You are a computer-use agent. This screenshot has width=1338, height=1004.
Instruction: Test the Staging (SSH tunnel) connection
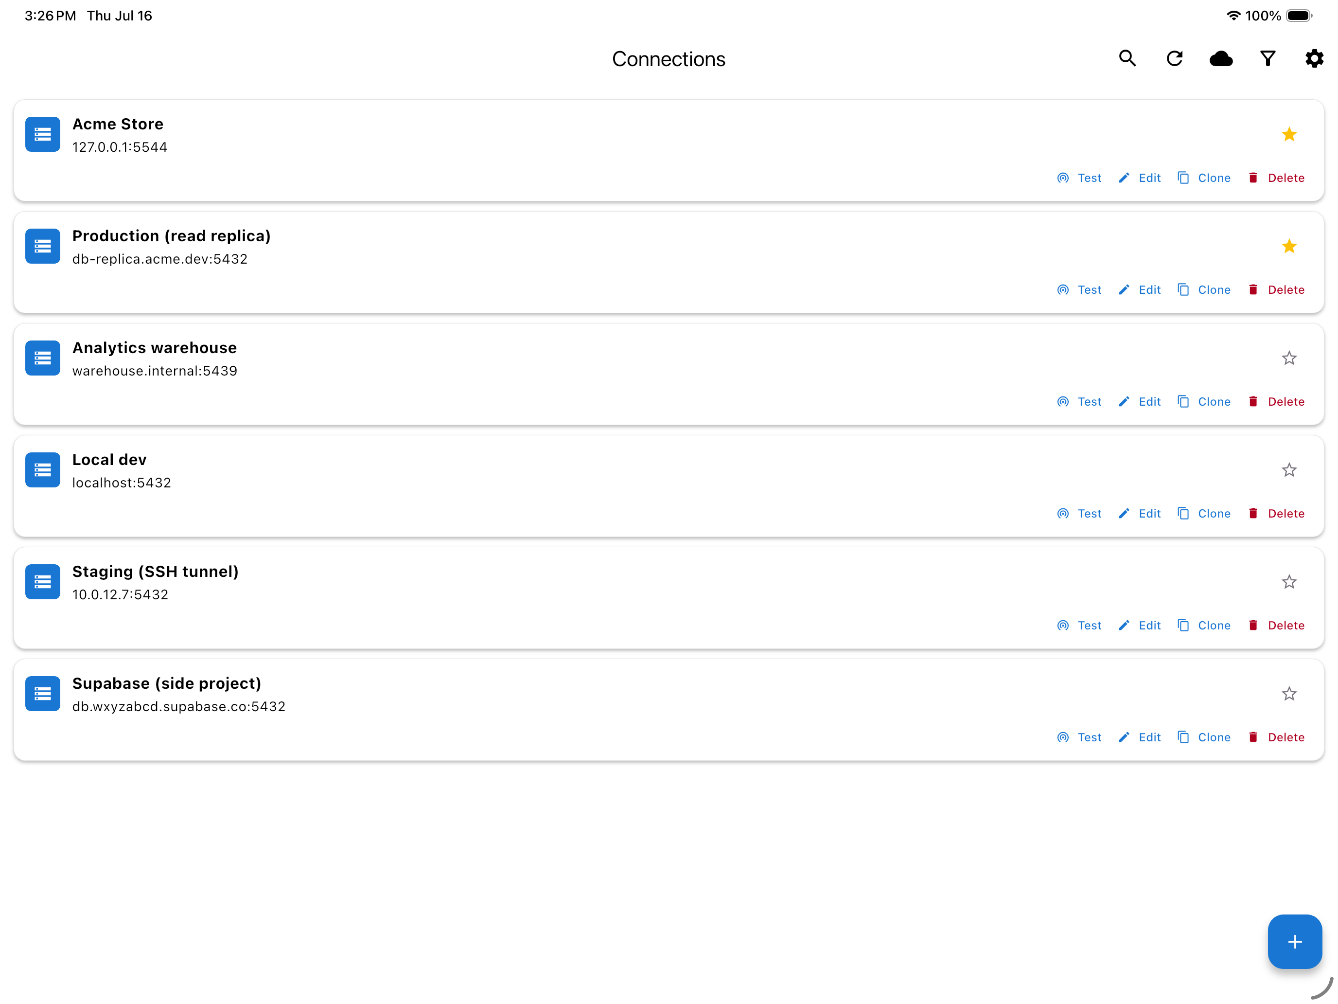coord(1079,626)
